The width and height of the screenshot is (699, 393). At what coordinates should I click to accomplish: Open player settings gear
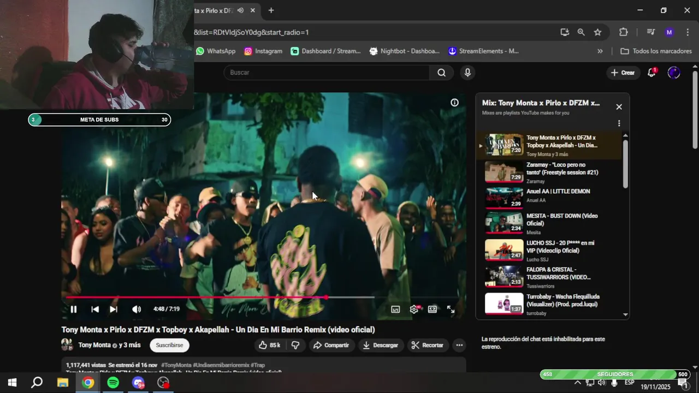point(414,309)
